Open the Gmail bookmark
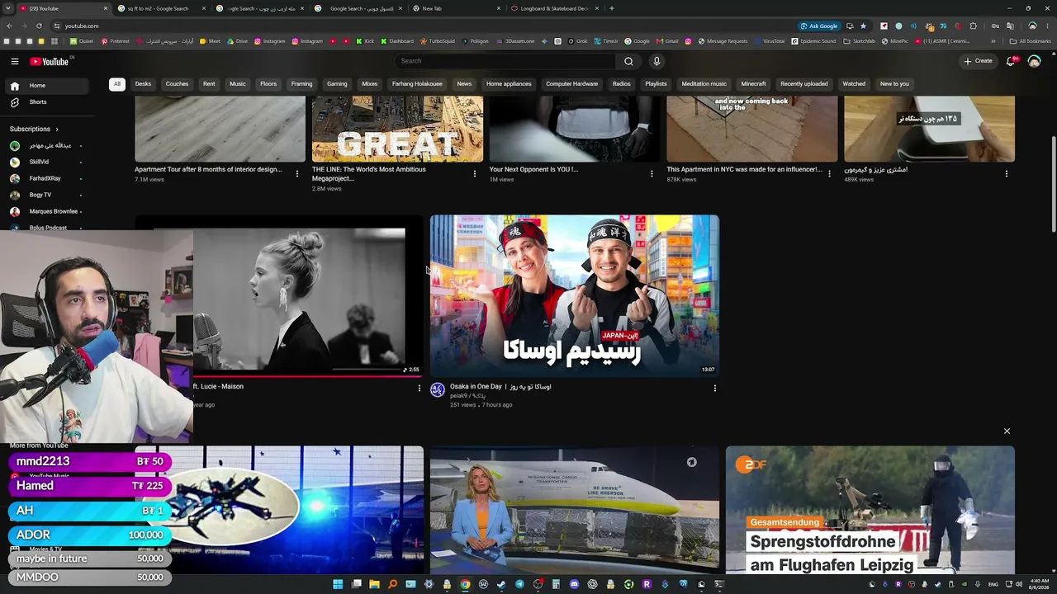 point(667,41)
